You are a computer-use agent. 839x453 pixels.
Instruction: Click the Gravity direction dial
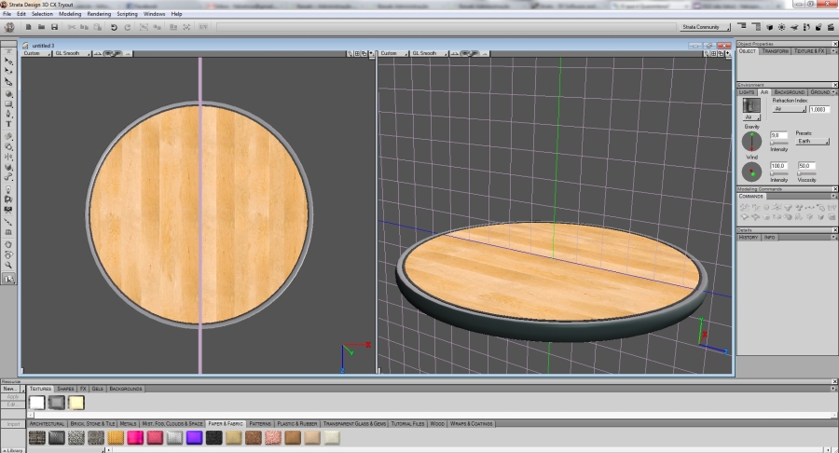(751, 141)
